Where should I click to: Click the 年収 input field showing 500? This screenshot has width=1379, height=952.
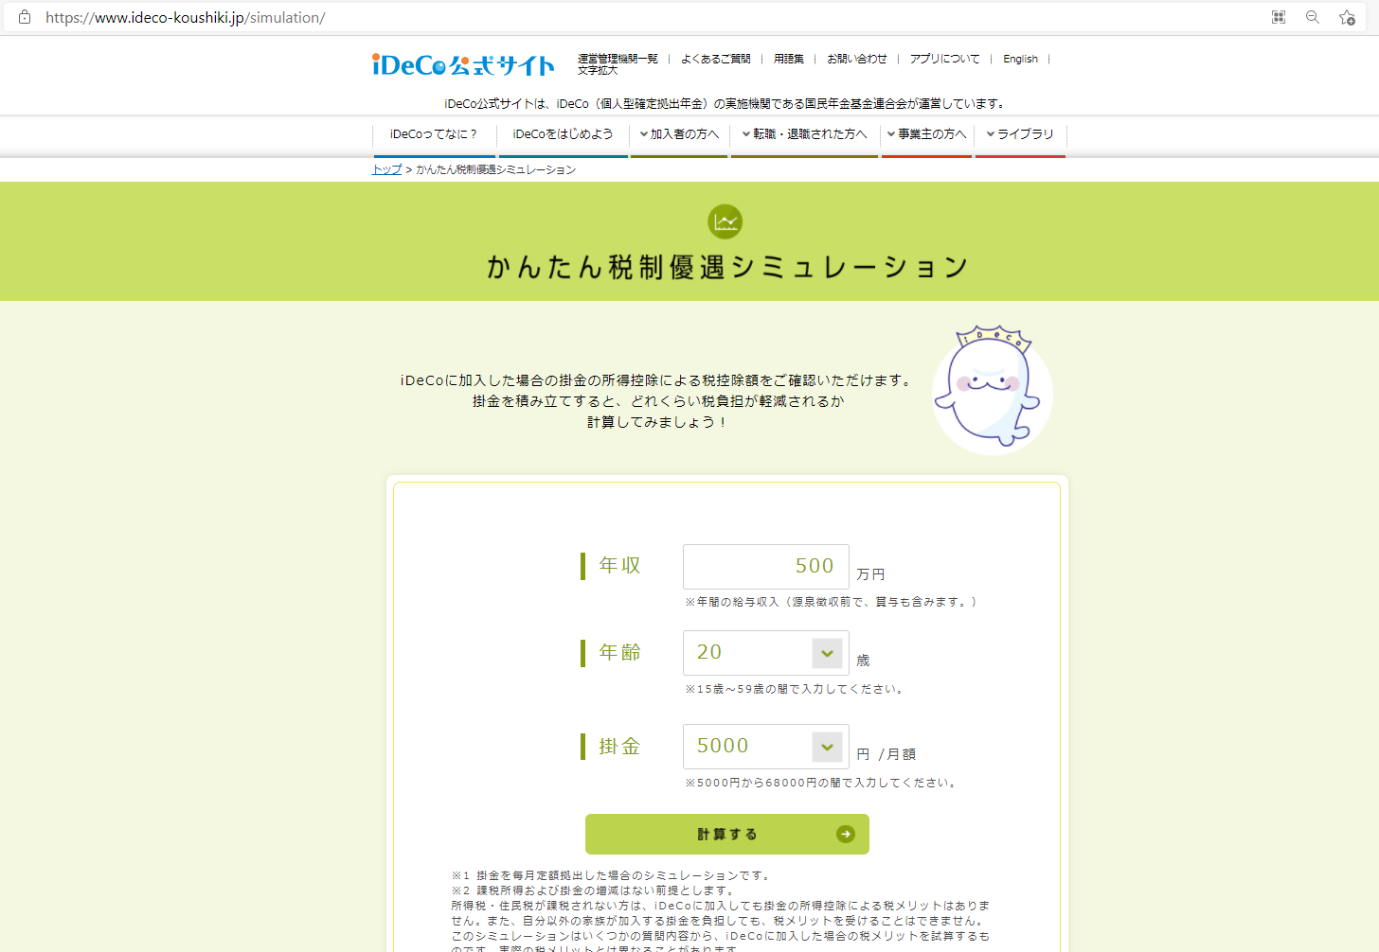765,567
